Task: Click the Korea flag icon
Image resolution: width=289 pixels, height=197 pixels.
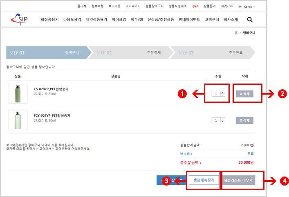Action: (x=240, y=7)
